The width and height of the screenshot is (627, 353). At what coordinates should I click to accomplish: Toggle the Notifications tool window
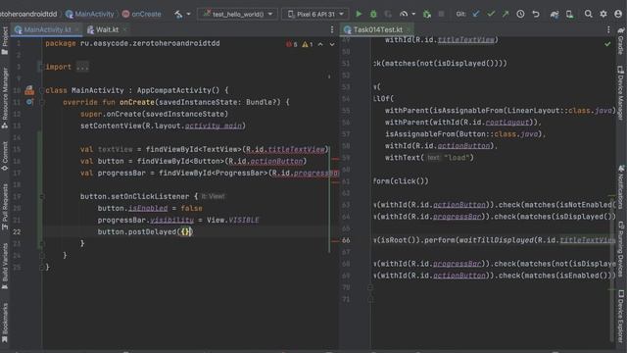[x=621, y=186]
